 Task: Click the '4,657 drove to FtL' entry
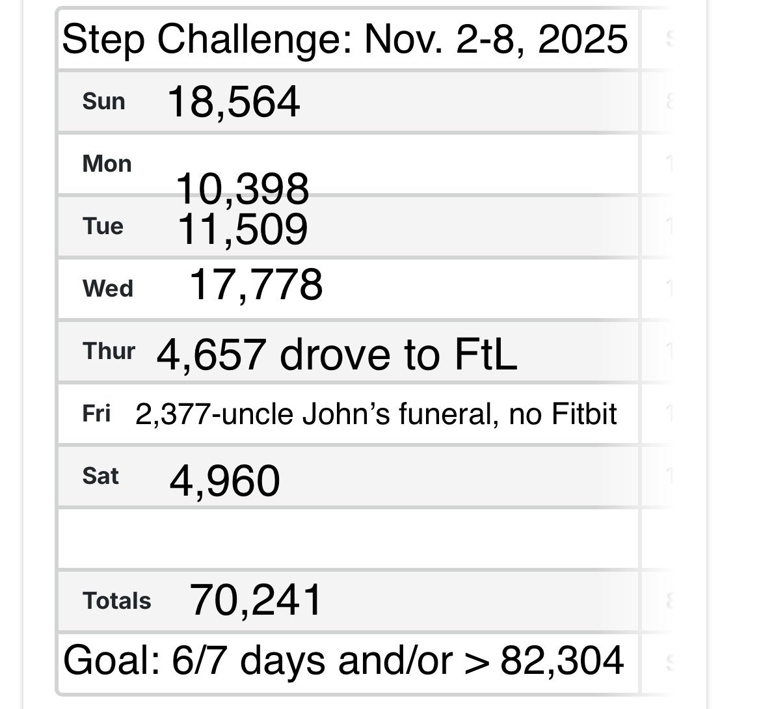337,354
